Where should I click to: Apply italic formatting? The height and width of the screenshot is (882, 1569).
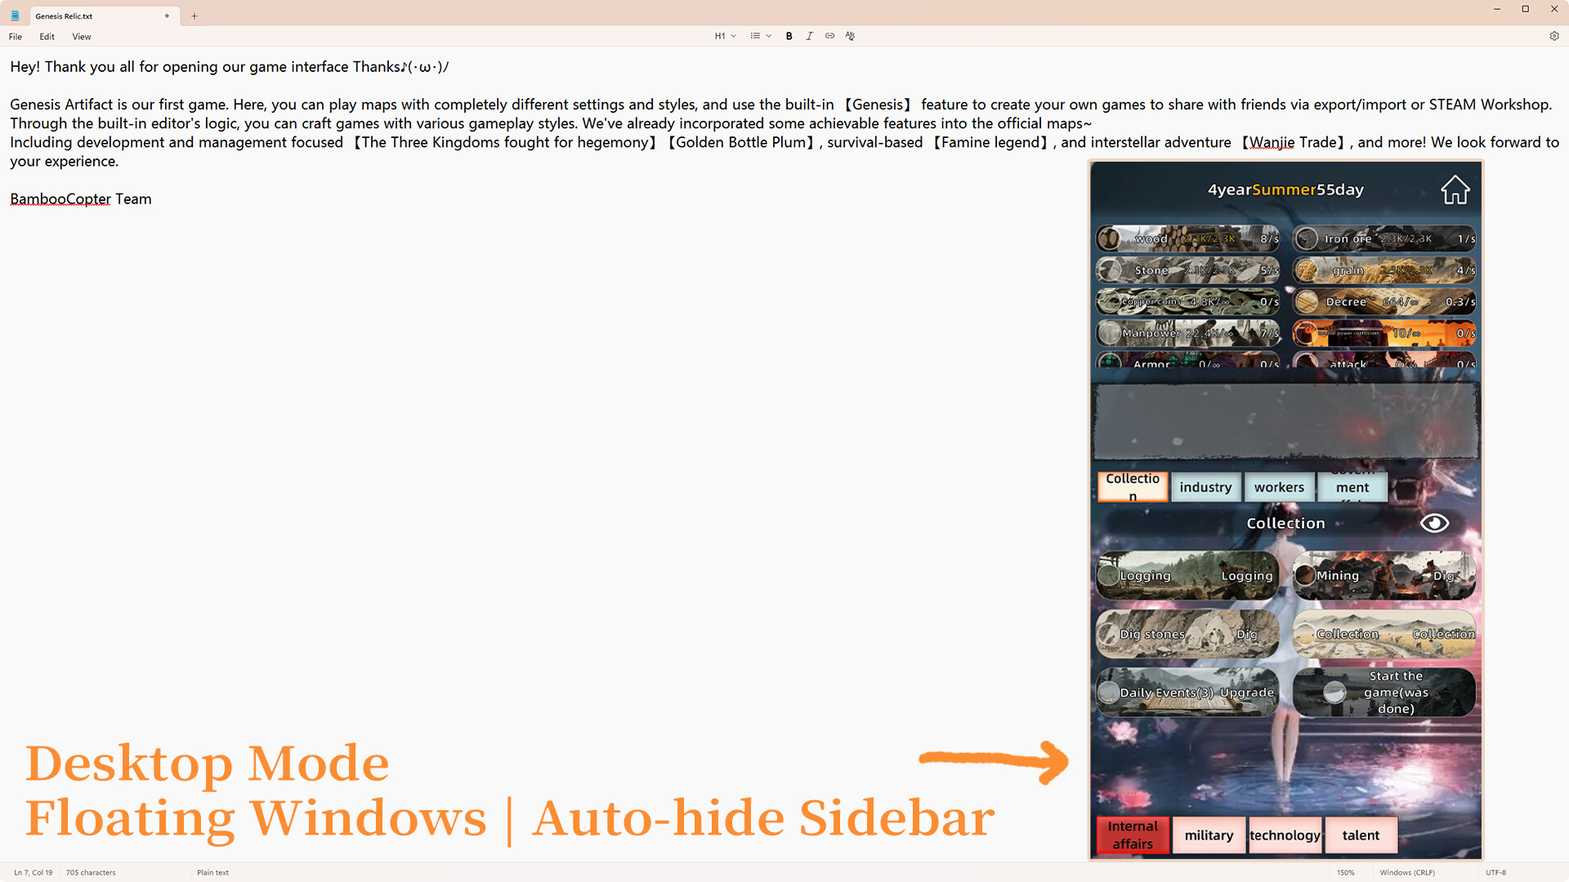[809, 36]
